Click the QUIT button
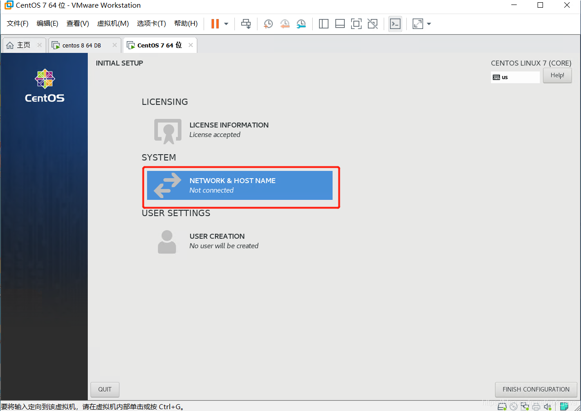 point(105,389)
